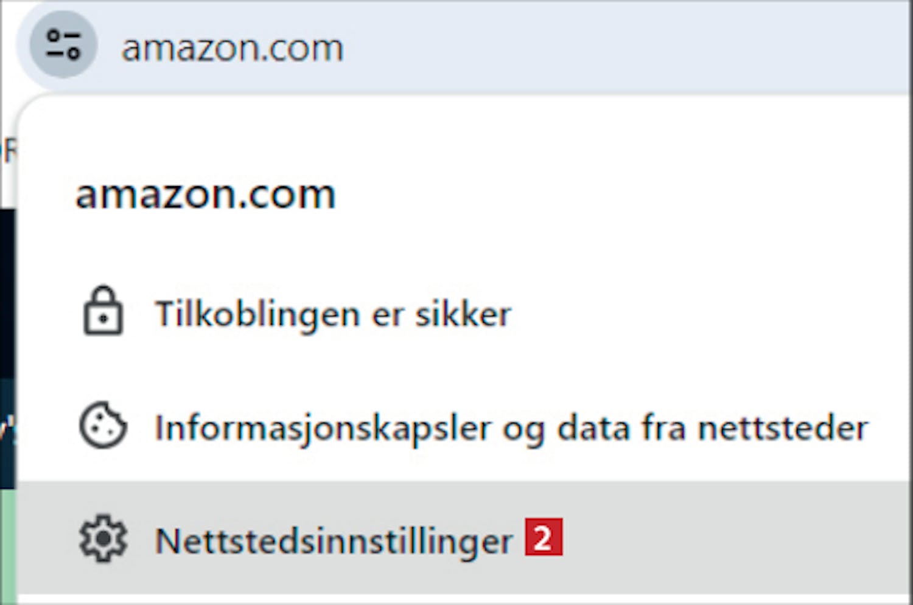Open the Tilkoblingen er sikker entry
The width and height of the screenshot is (913, 605).
click(463, 313)
